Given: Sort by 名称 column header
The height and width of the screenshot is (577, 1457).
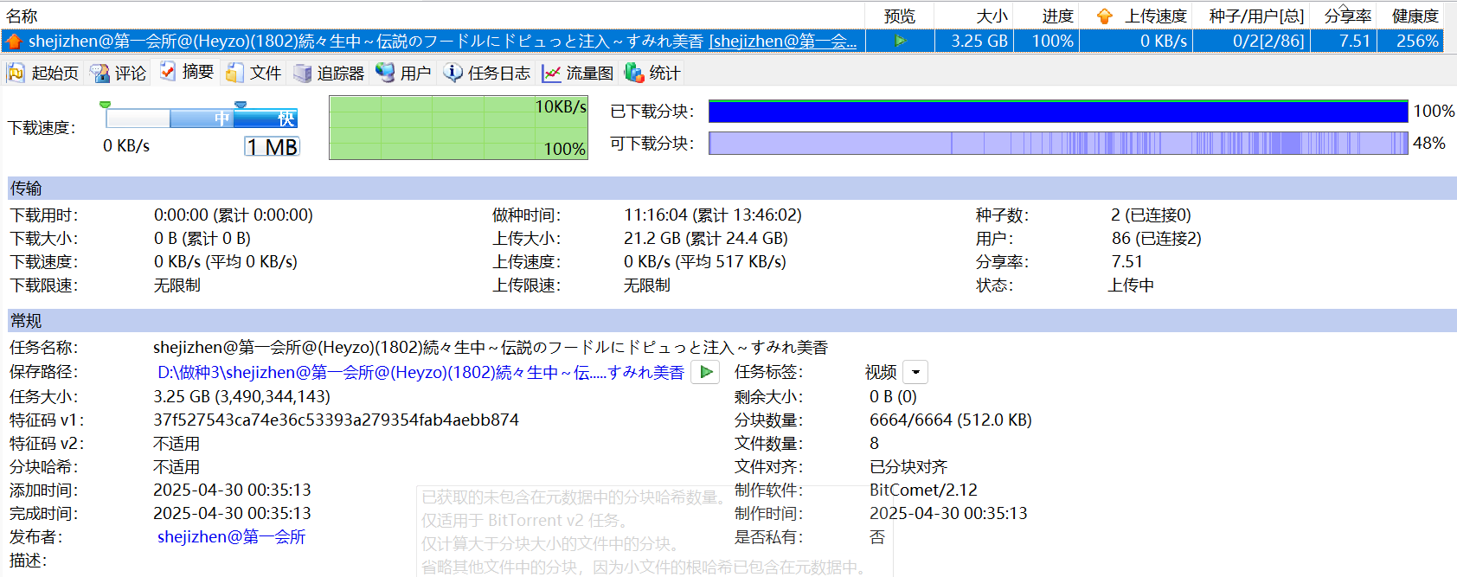Looking at the screenshot, I should coord(433,16).
